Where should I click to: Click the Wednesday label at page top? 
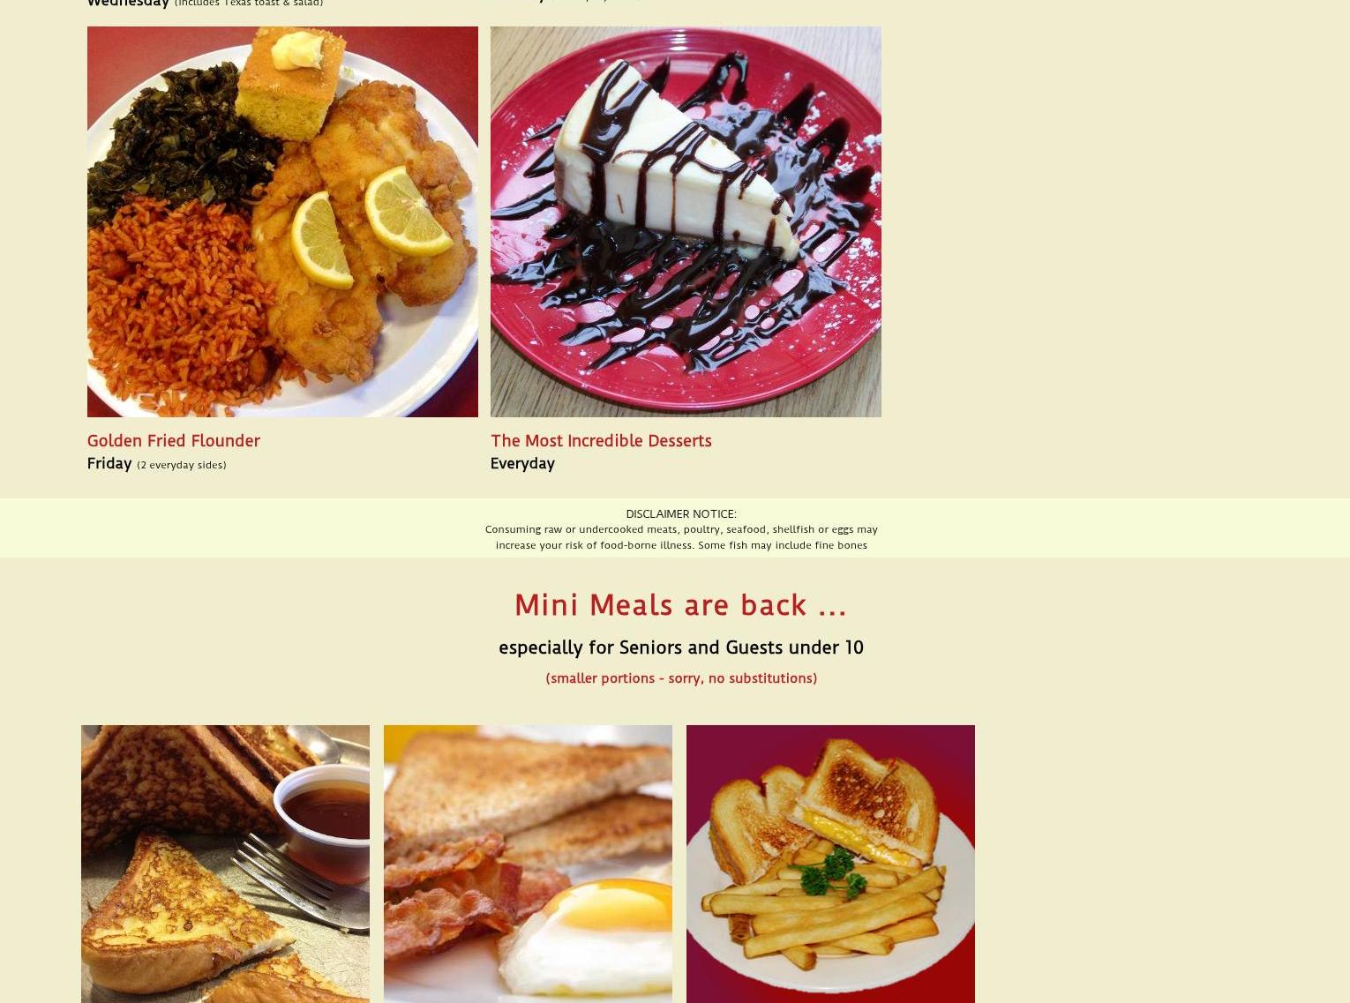[128, 3]
